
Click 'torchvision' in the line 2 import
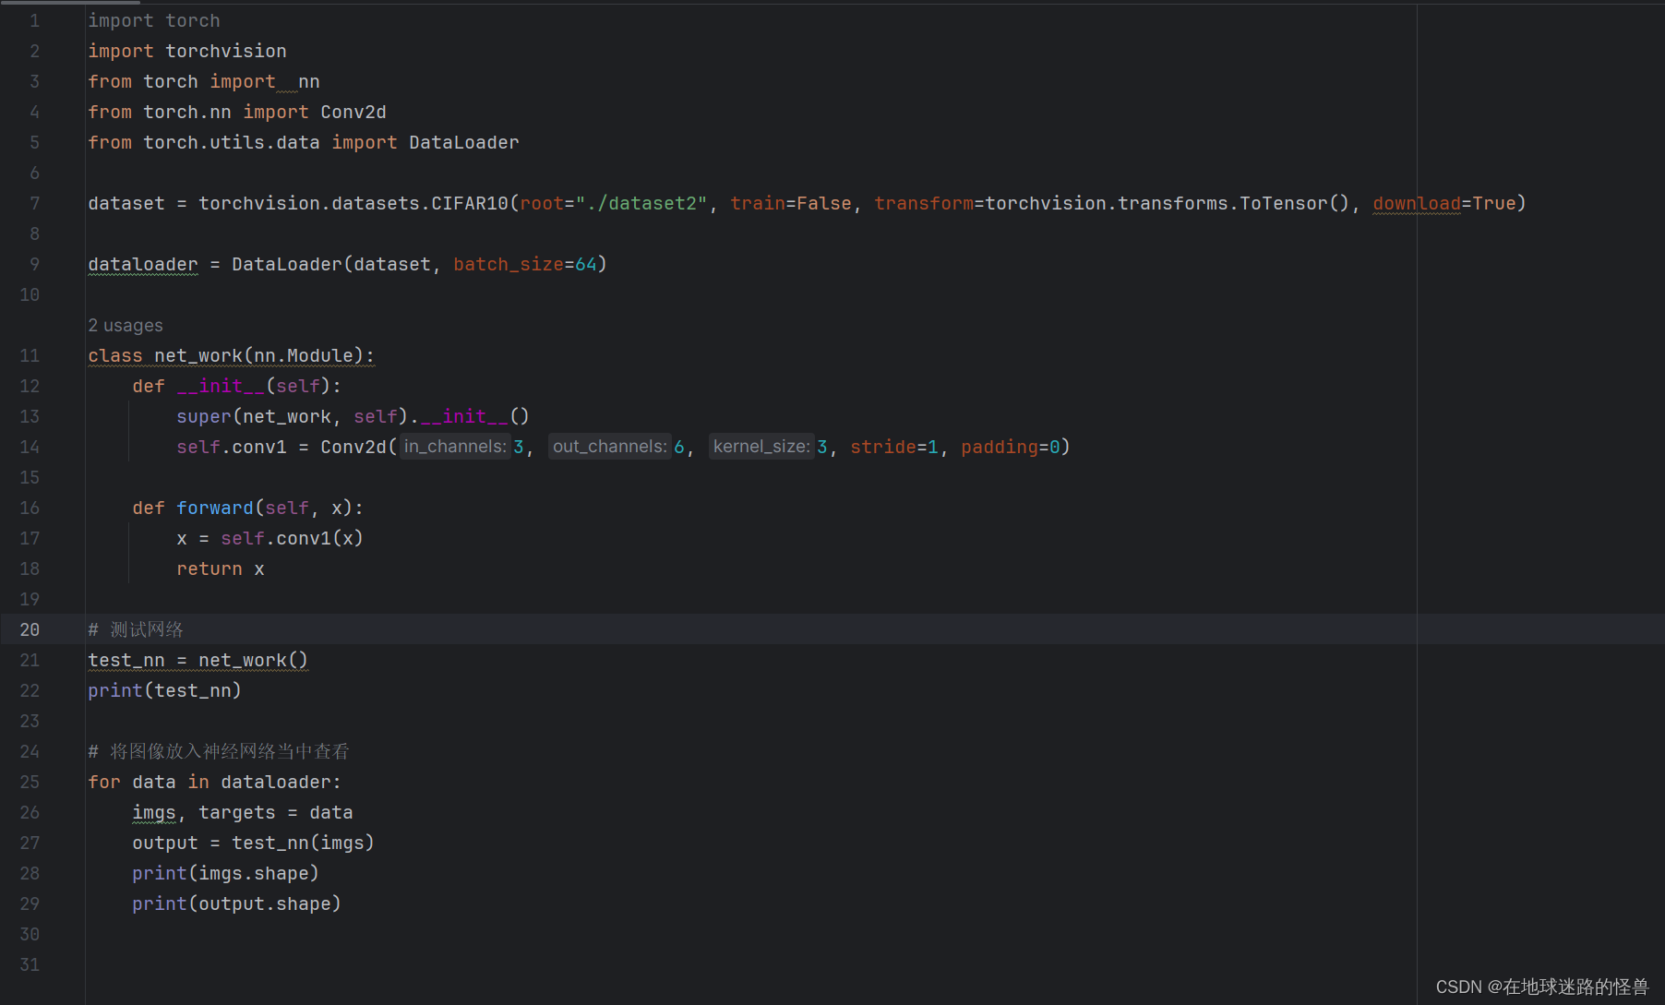point(226,51)
